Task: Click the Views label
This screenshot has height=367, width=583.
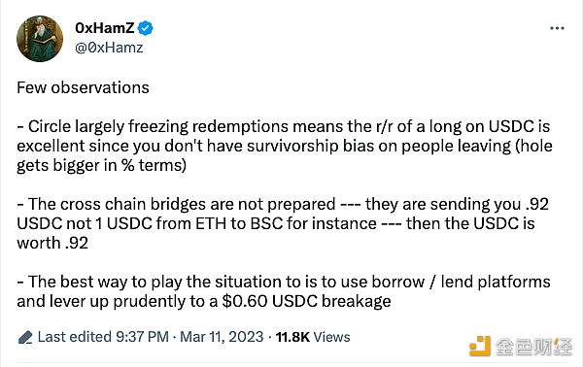Action: click(x=331, y=337)
